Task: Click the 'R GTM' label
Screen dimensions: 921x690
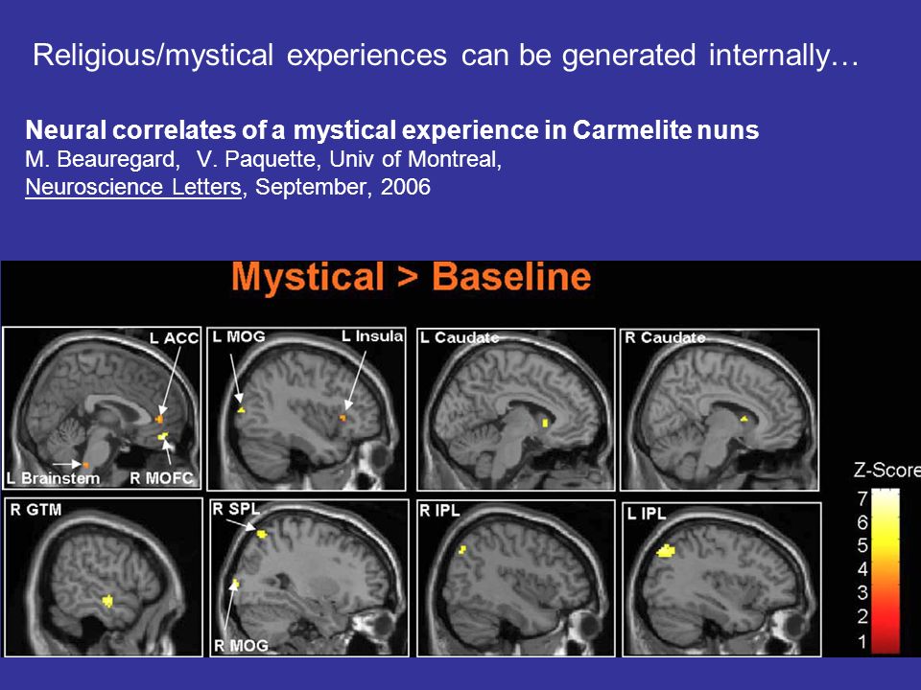Action: (35, 510)
